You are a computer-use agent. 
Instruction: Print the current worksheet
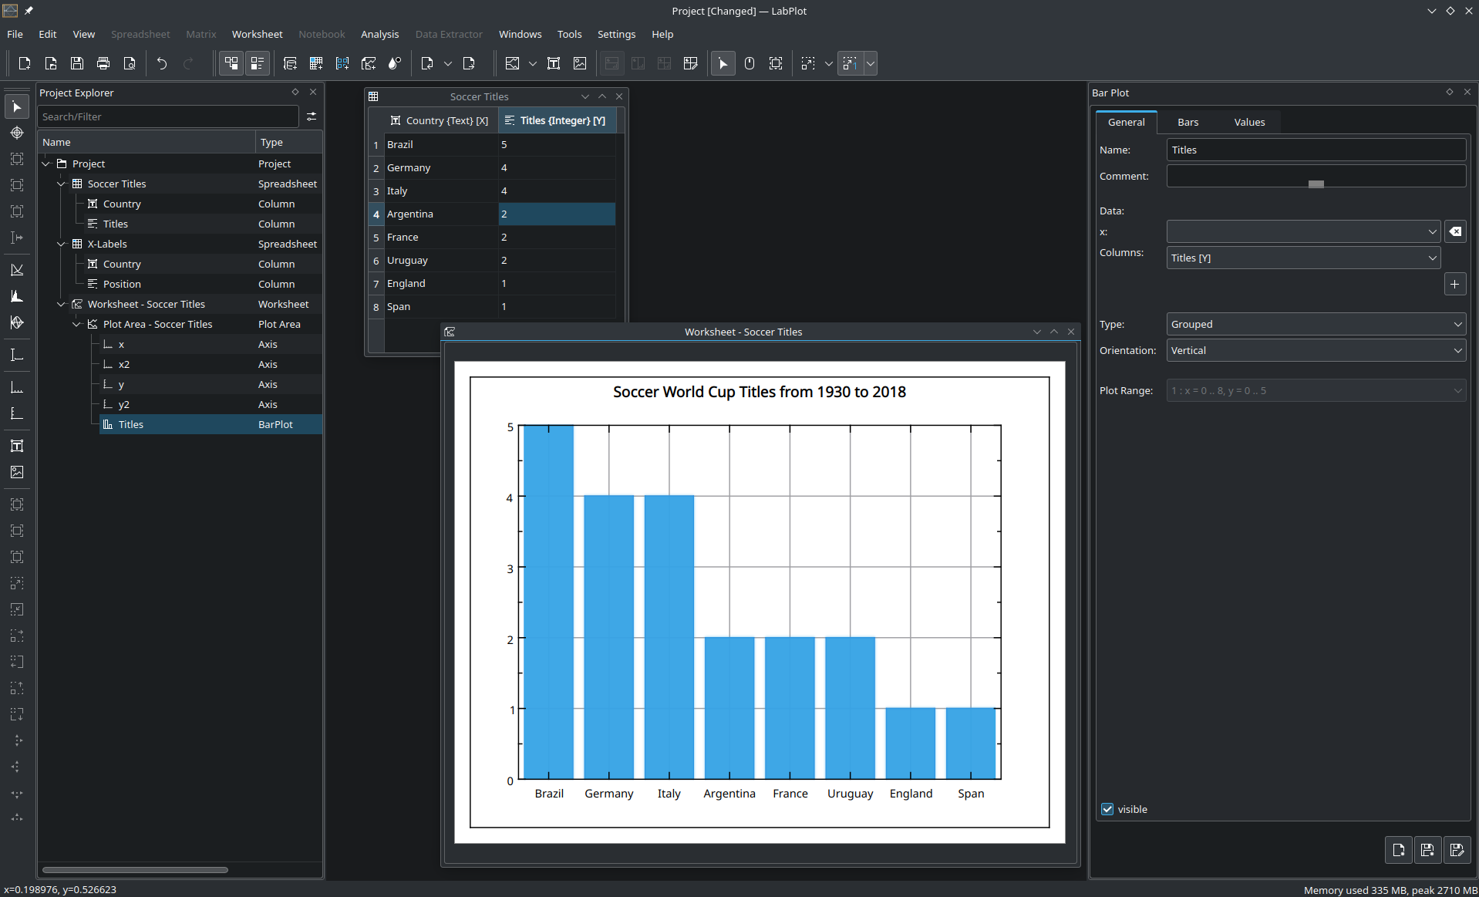pos(103,63)
